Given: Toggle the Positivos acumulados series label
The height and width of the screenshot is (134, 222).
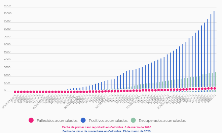Looking at the screenshot, I should (108, 121).
